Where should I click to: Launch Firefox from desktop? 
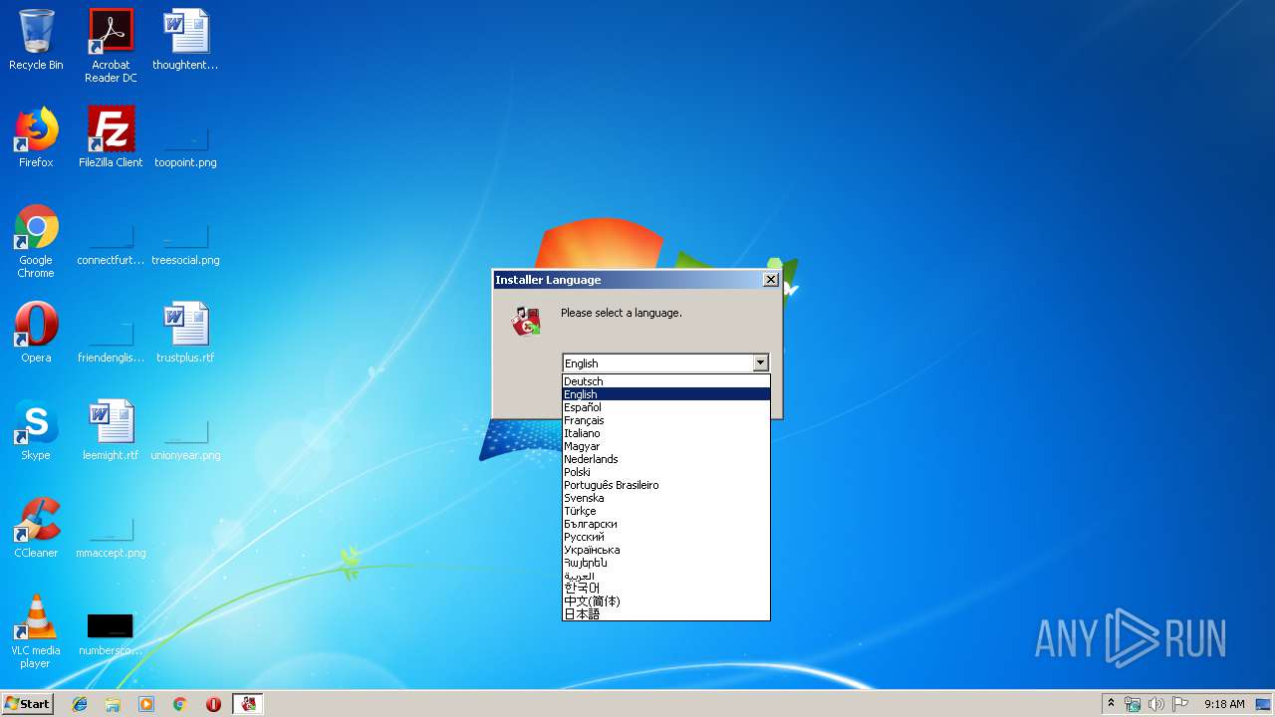pyautogui.click(x=36, y=137)
